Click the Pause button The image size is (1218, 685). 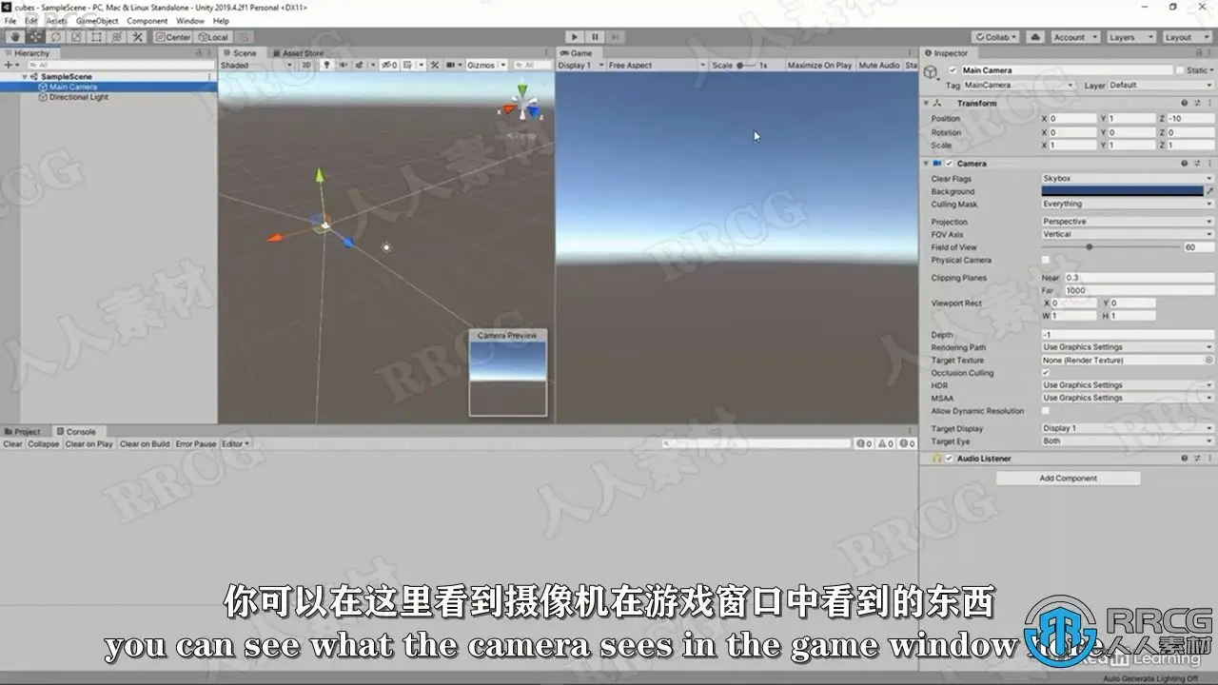[x=595, y=37]
